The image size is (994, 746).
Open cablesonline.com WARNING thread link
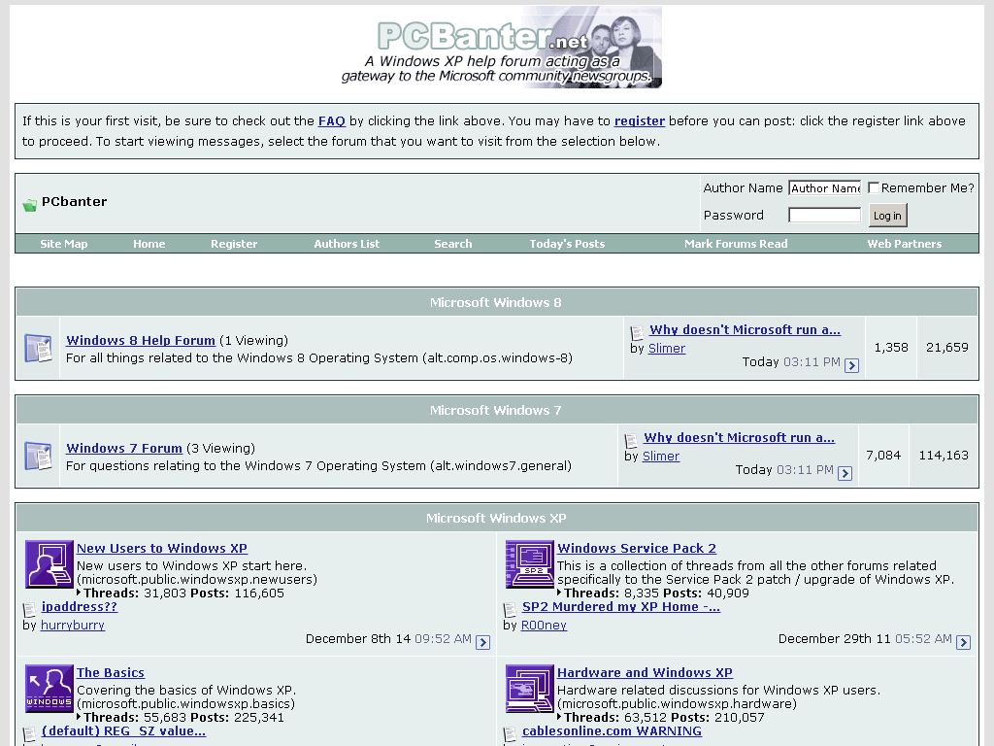click(x=612, y=730)
